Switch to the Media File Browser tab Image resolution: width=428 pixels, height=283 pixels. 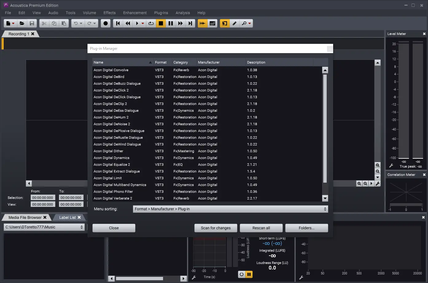25,218
